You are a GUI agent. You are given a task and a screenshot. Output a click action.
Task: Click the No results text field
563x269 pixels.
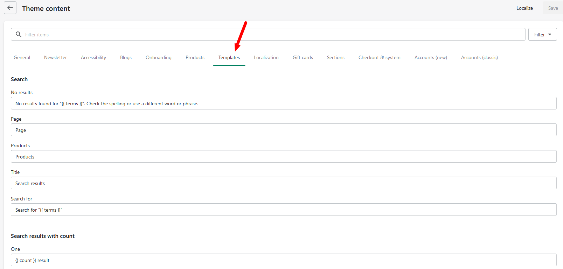tap(284, 104)
